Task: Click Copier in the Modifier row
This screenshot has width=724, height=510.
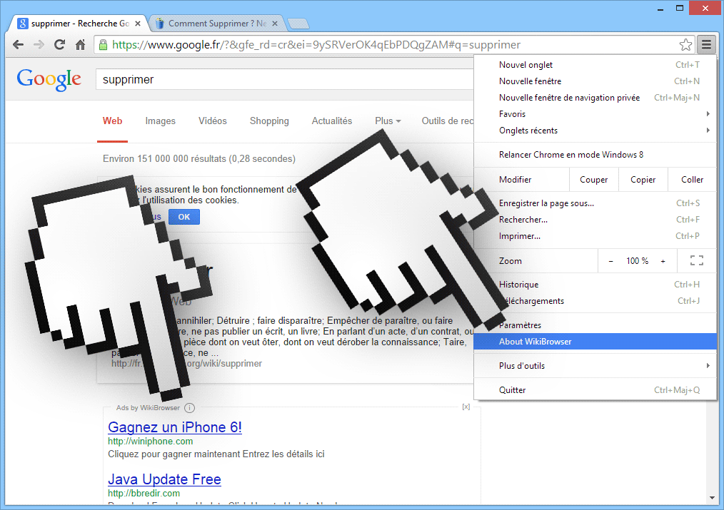Action: pyautogui.click(x=643, y=179)
